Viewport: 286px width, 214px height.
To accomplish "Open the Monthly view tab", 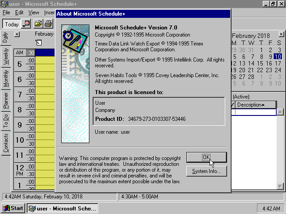I will tap(5, 79).
